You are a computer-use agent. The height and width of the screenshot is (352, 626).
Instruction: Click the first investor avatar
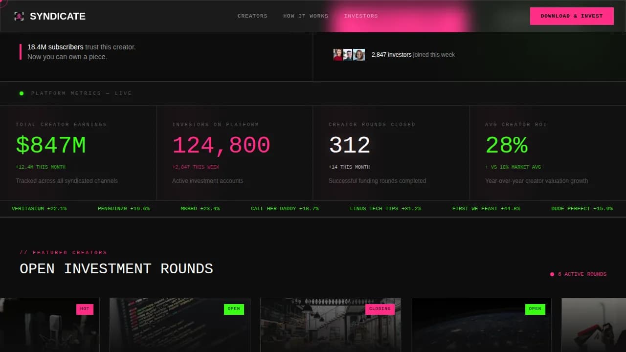click(x=338, y=55)
